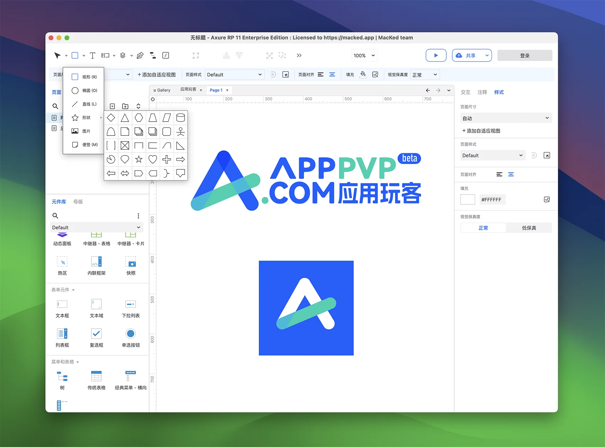Choose left page alignment in style panel
The height and width of the screenshot is (447, 605).
coord(499,174)
